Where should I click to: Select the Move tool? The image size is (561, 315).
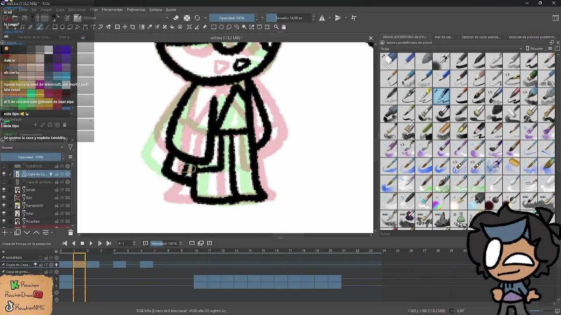click(x=125, y=27)
